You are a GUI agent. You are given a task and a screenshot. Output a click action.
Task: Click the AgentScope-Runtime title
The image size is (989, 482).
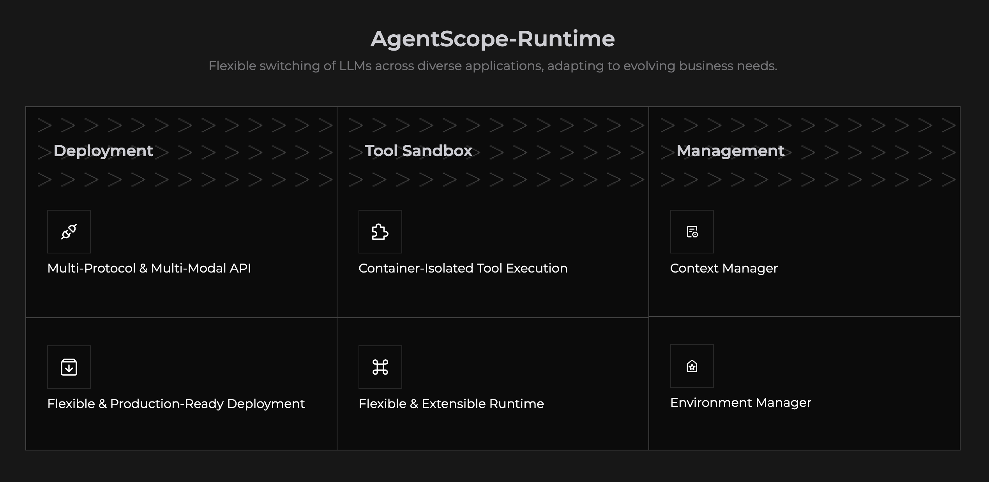[x=493, y=39]
